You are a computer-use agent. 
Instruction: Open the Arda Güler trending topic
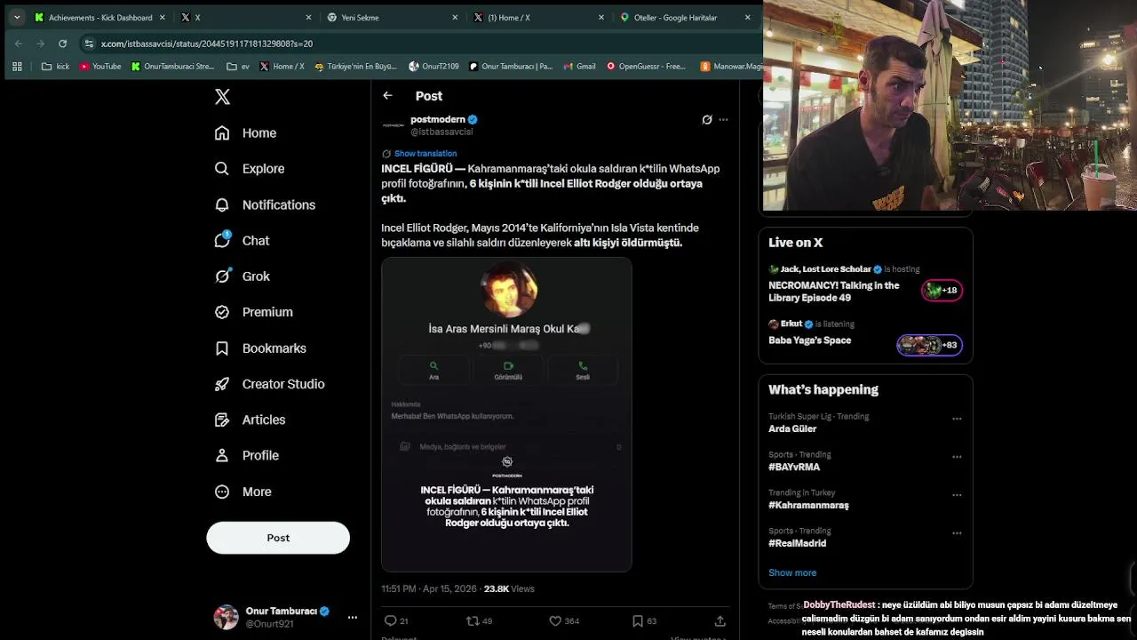click(792, 428)
